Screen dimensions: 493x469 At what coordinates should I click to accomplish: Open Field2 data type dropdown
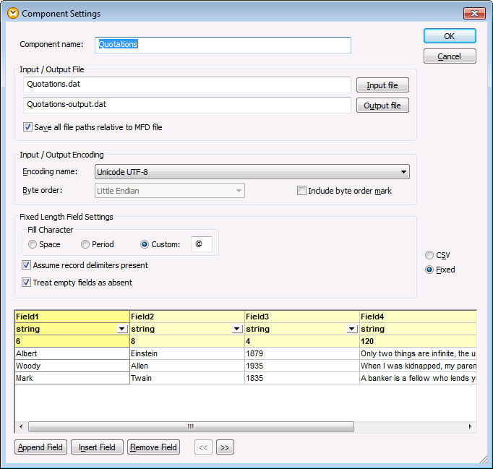pyautogui.click(x=236, y=329)
